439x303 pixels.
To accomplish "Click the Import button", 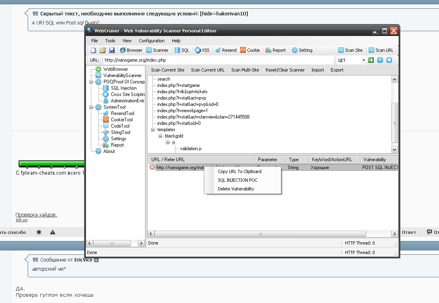I will click(317, 70).
